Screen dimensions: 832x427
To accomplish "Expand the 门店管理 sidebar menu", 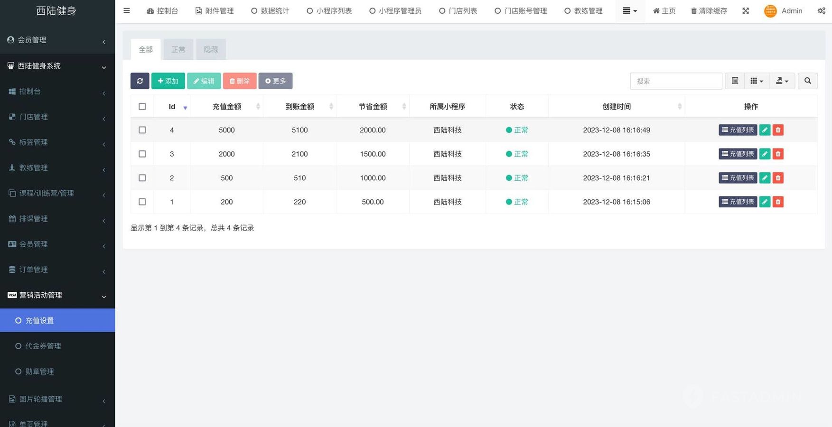I will (x=57, y=117).
